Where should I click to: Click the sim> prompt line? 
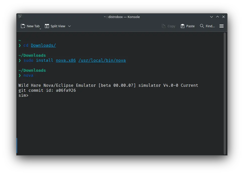[23, 95]
